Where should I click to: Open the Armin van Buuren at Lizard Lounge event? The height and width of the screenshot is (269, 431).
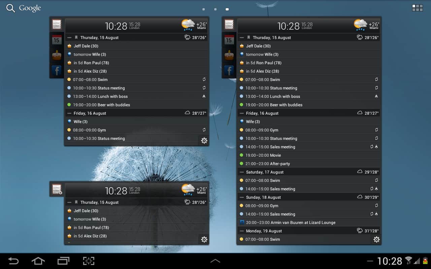291,223
